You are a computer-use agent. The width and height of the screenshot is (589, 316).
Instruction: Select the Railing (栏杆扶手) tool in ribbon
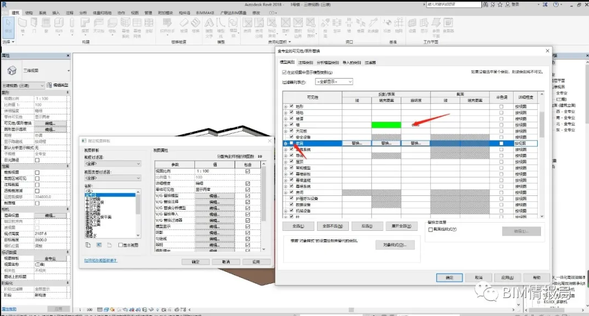pyautogui.click(x=167, y=26)
